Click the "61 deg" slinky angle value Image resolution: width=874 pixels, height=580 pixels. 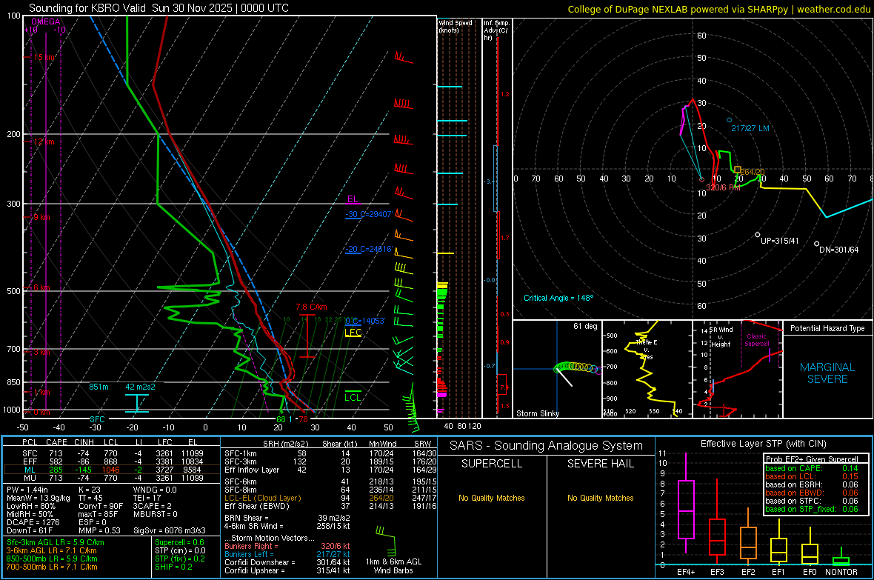[x=585, y=326]
